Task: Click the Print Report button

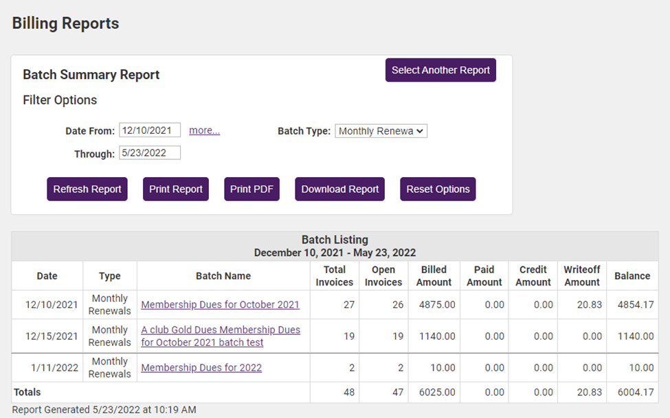Action: click(175, 189)
